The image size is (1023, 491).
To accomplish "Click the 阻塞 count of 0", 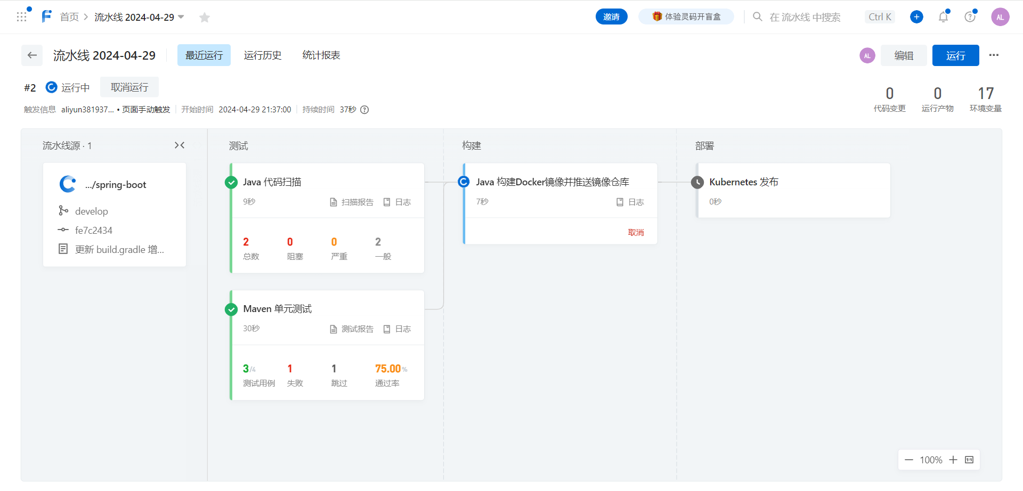I will click(290, 242).
